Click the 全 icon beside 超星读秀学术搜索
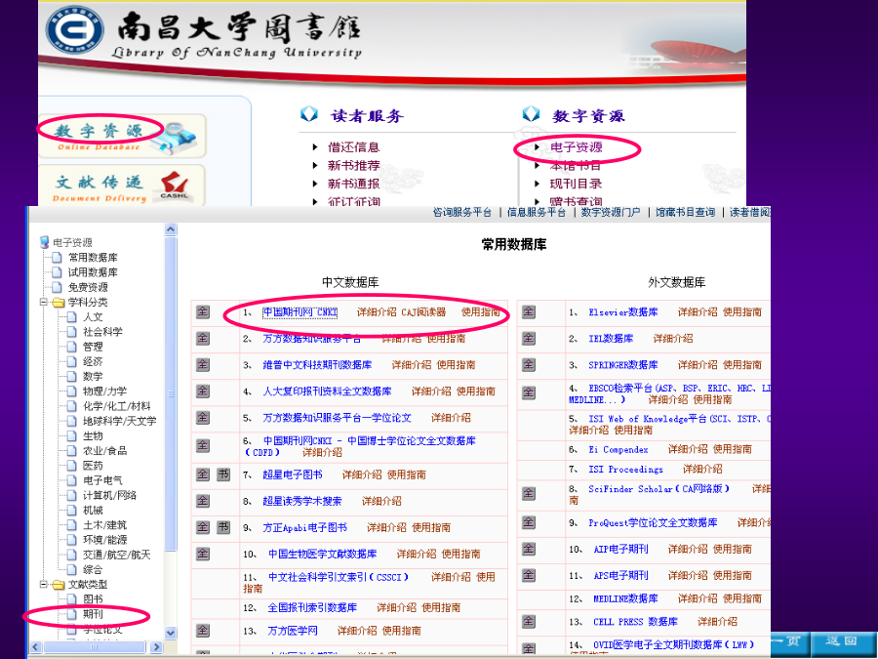 point(203,501)
